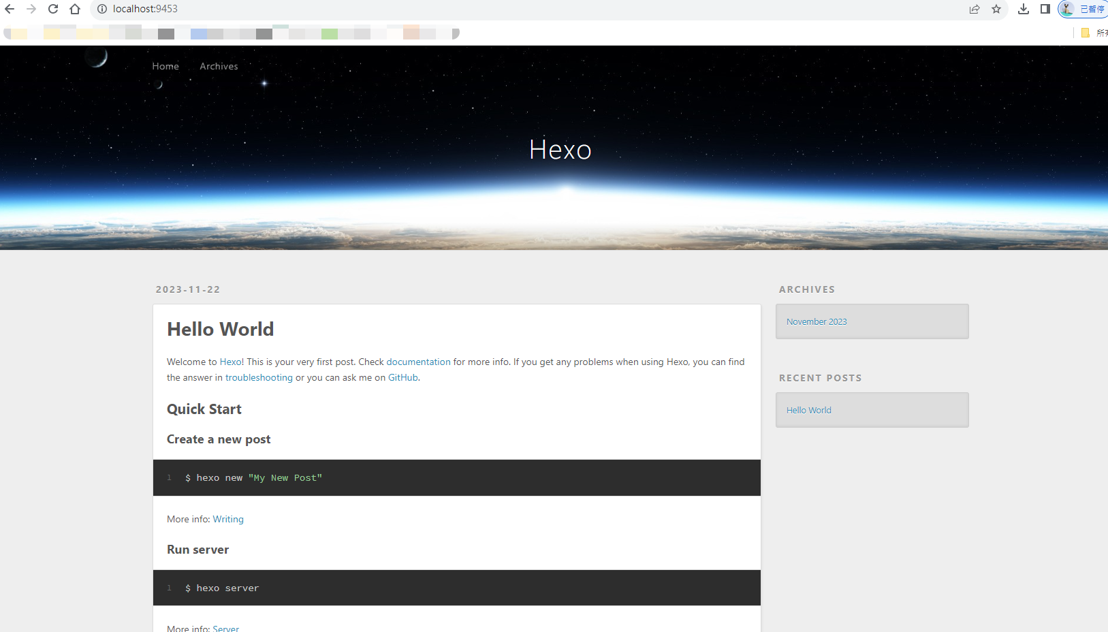Click the browser back arrow
This screenshot has width=1108, height=632.
click(x=10, y=9)
